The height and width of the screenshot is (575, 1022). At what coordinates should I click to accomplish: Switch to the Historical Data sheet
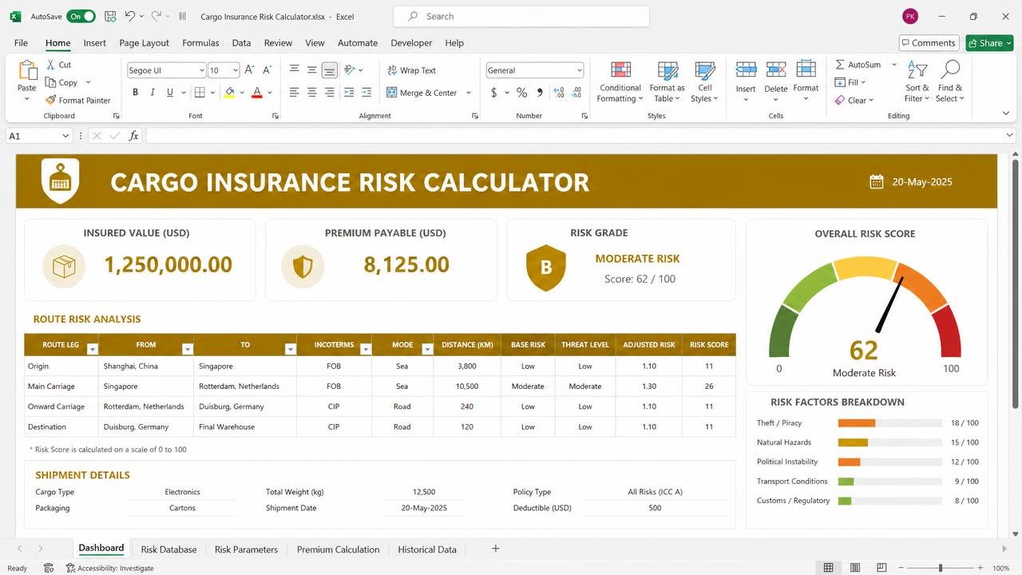(427, 549)
